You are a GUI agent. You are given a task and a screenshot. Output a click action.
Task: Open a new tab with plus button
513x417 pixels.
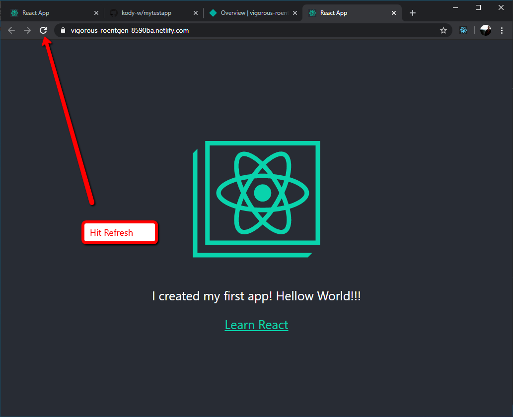[x=413, y=13]
